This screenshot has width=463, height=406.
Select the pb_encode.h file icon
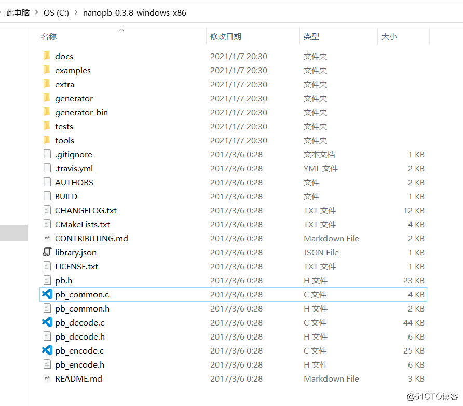(47, 364)
